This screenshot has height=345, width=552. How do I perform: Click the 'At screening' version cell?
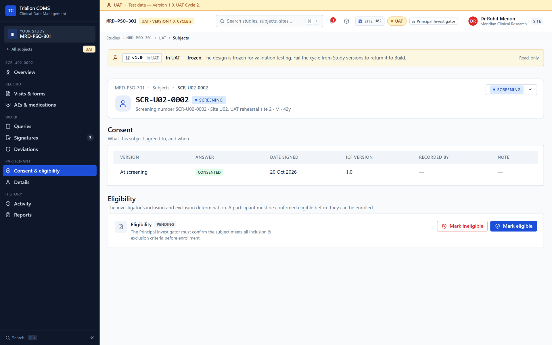coord(134,172)
